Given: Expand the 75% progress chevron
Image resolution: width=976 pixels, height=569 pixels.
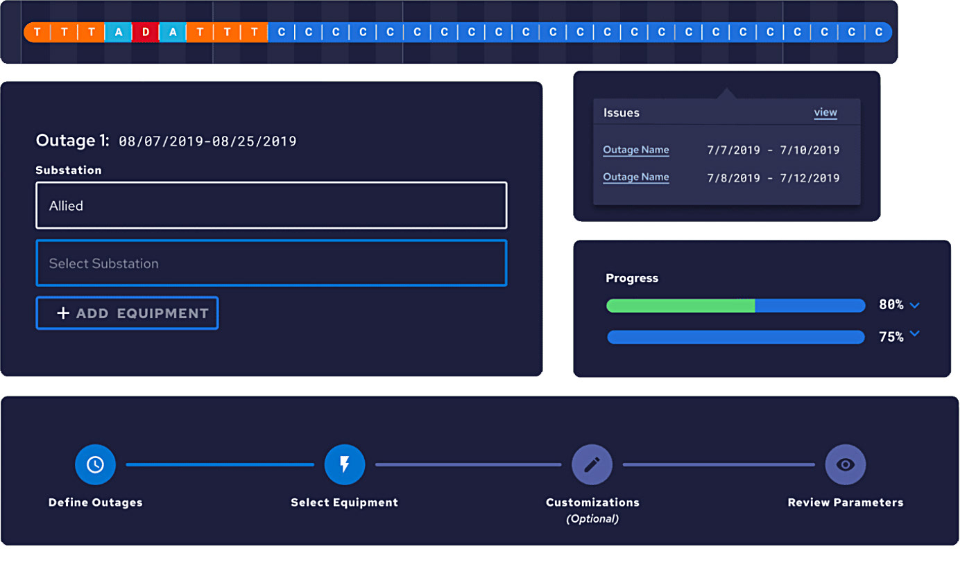Looking at the screenshot, I should click(914, 334).
